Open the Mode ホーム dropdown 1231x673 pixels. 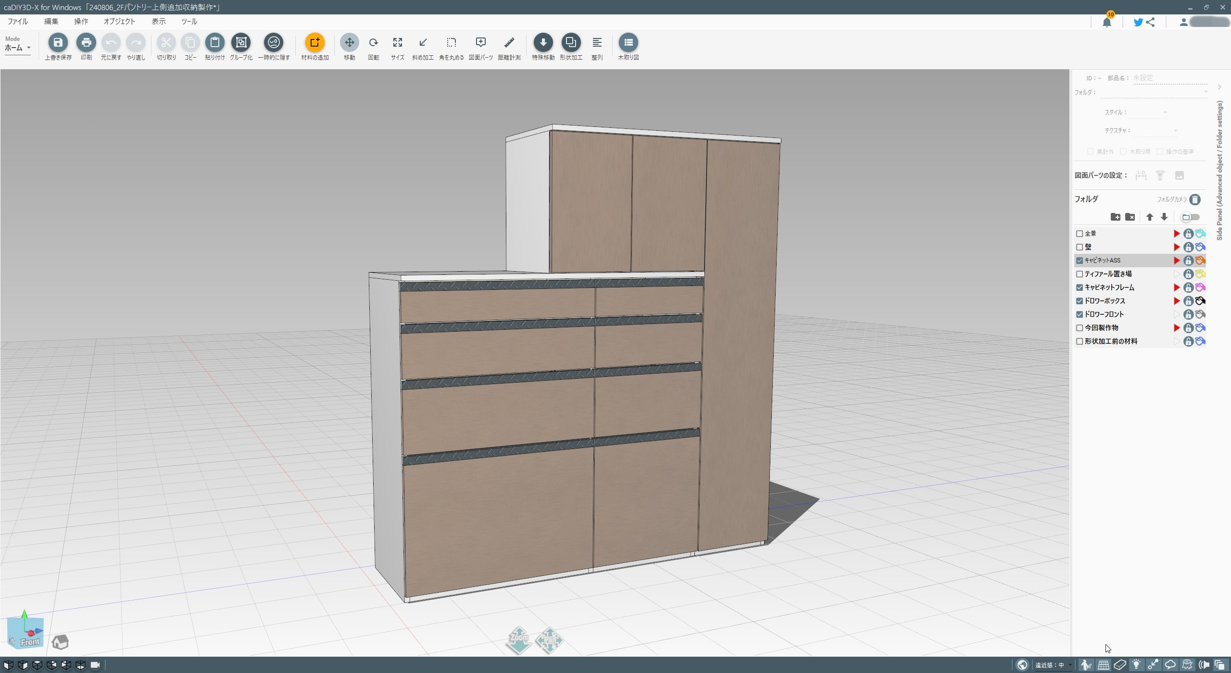tap(18, 48)
